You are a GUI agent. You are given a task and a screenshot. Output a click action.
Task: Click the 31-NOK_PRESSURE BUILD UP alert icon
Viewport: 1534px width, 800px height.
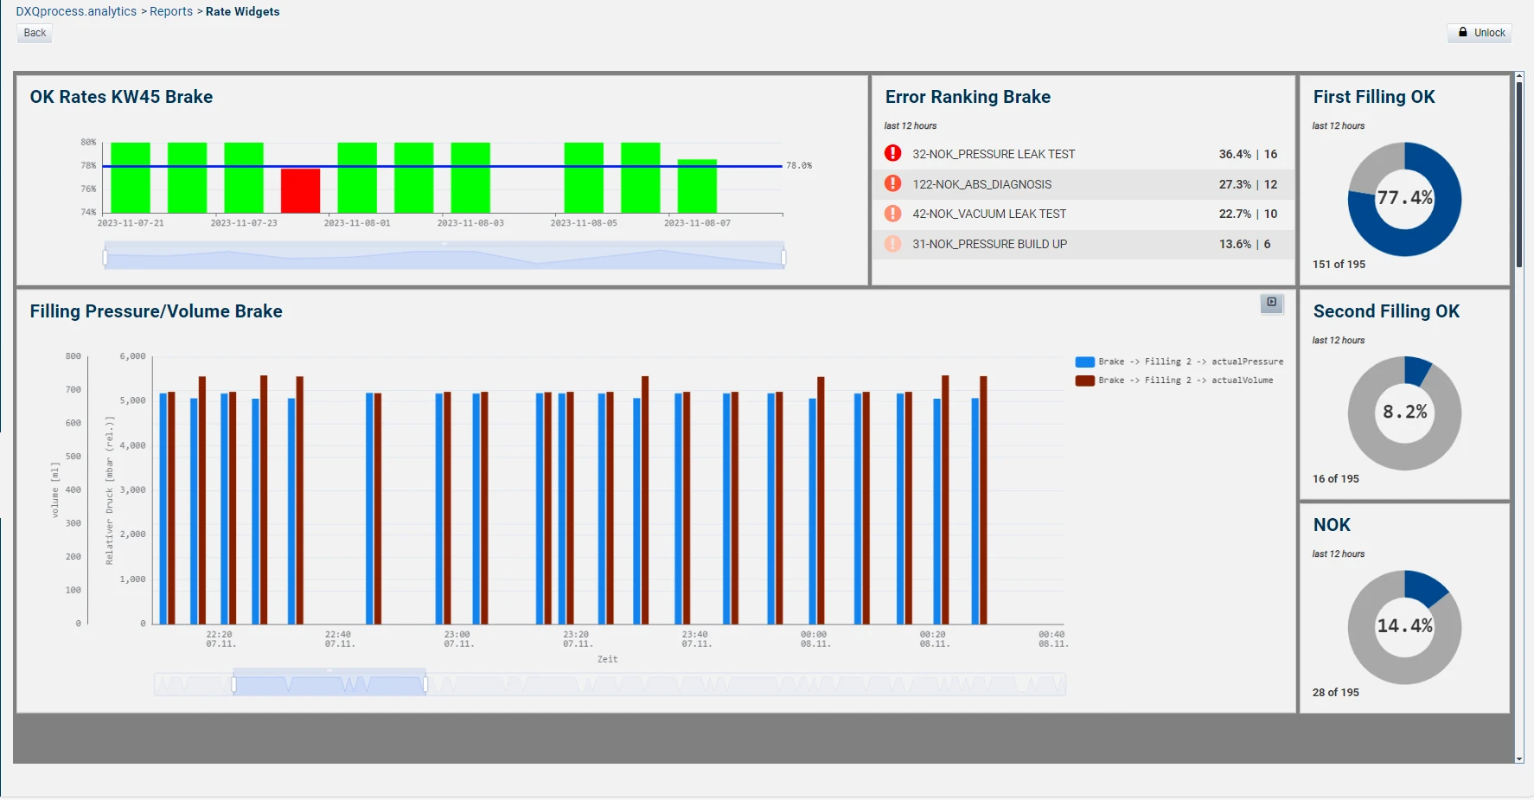[893, 244]
